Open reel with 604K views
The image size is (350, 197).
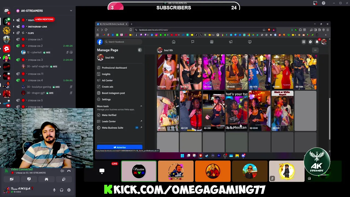259,111
